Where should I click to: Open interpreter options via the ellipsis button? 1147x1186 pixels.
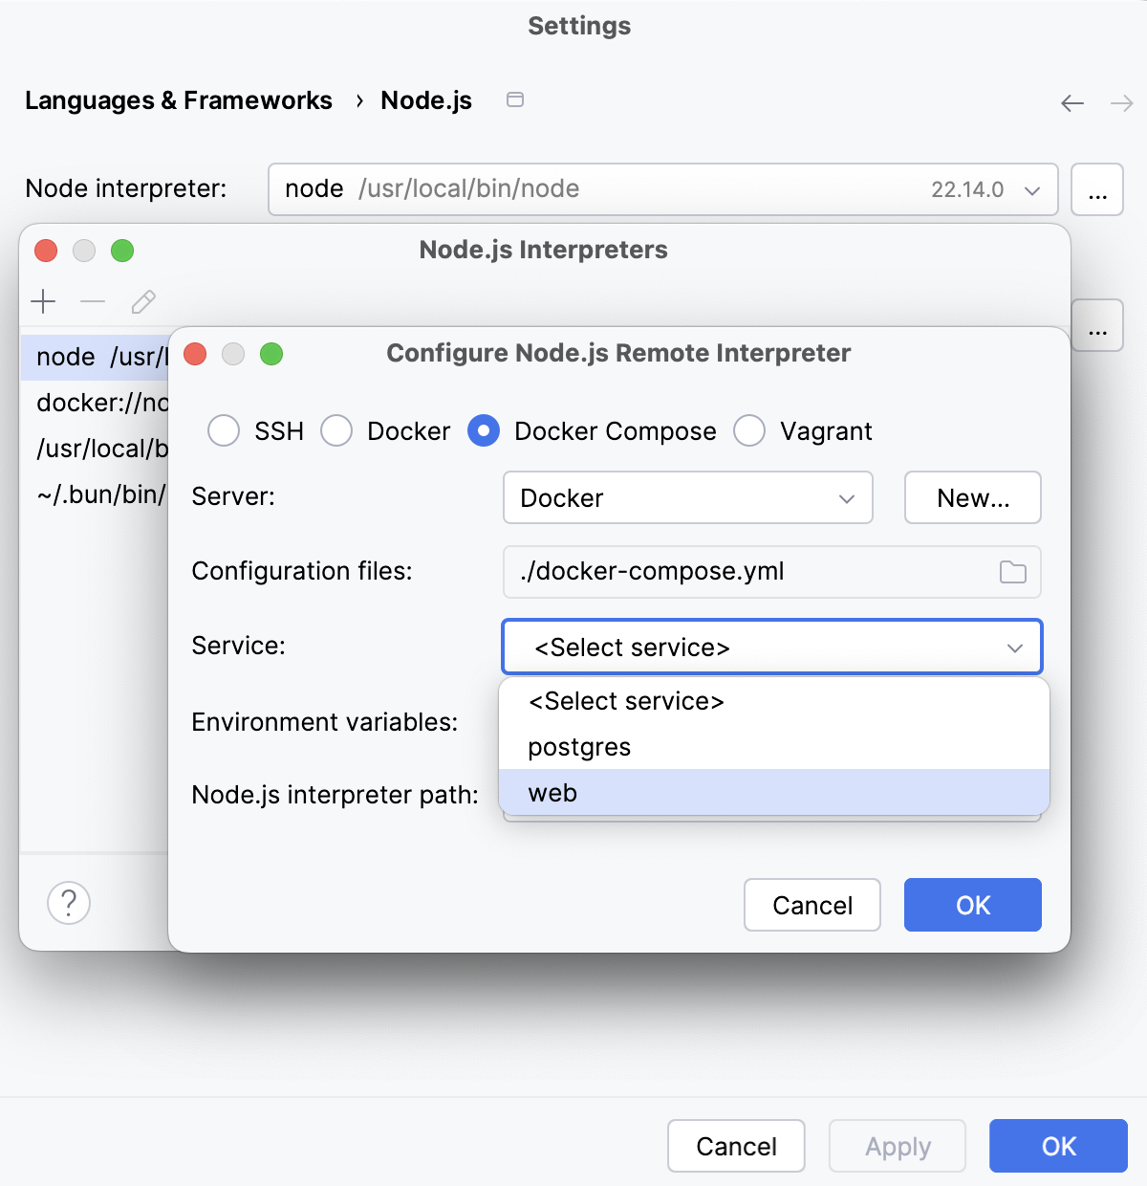(1097, 189)
